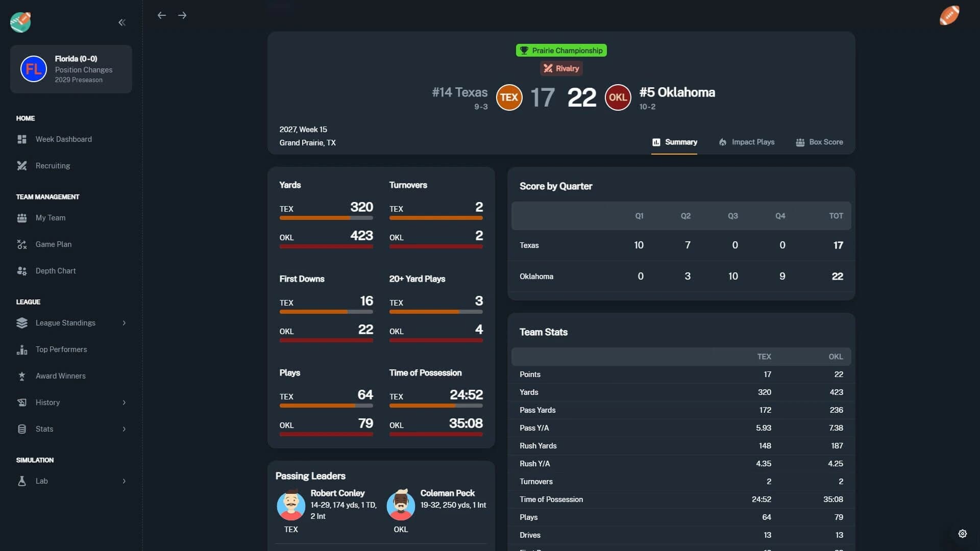Click the football icon in the top-right corner
980x551 pixels.
(x=949, y=16)
